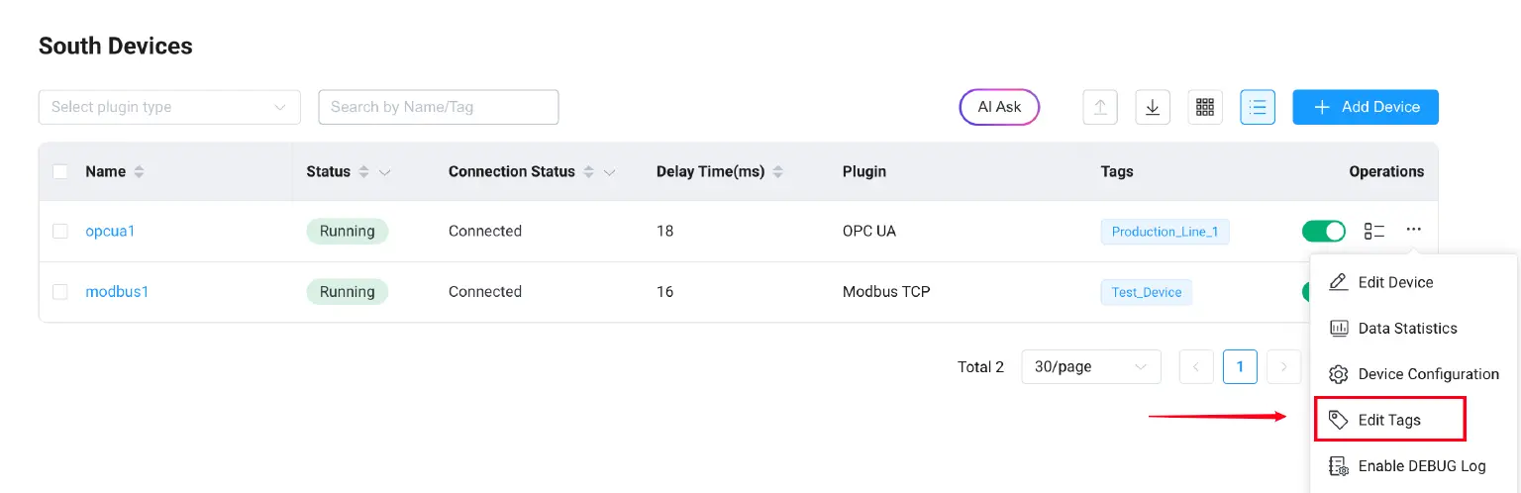1521x493 pixels.
Task: Open the Select plugin type dropdown
Action: [168, 107]
